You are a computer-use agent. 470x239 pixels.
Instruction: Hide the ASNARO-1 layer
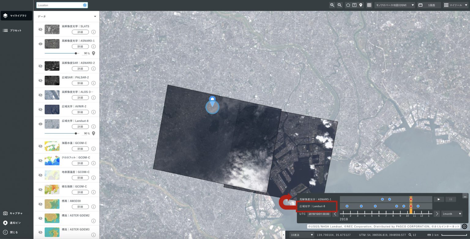tap(40, 44)
